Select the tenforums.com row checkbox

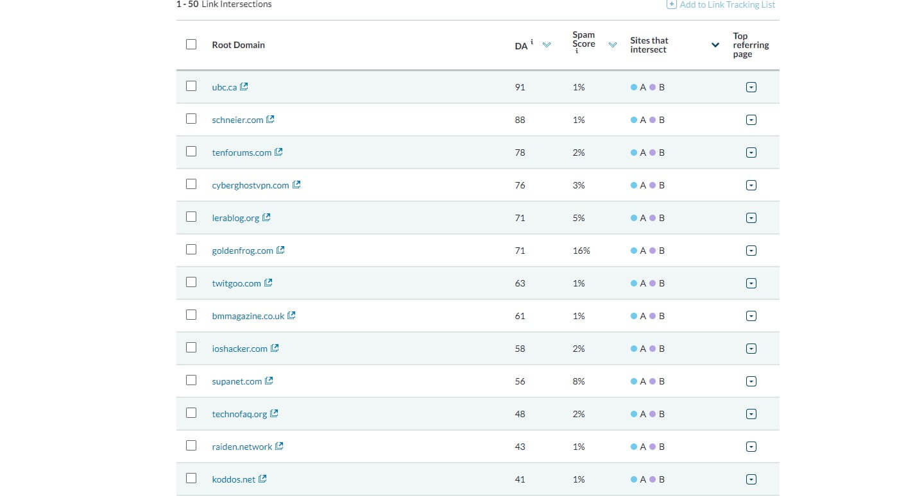point(191,151)
